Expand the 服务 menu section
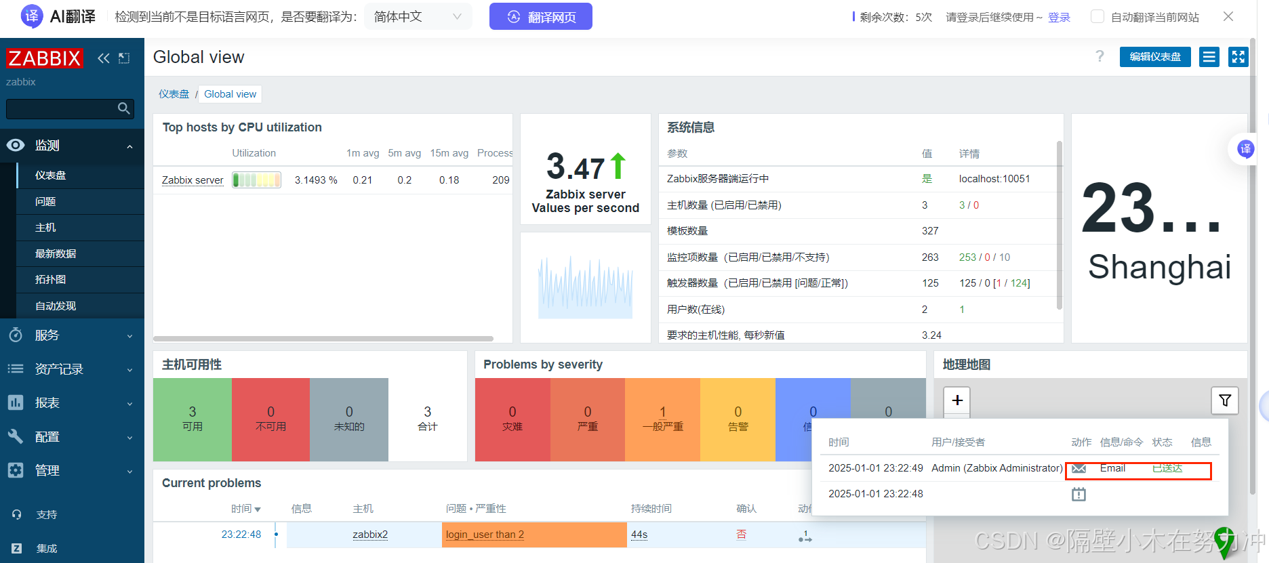1269x563 pixels. pos(129,336)
